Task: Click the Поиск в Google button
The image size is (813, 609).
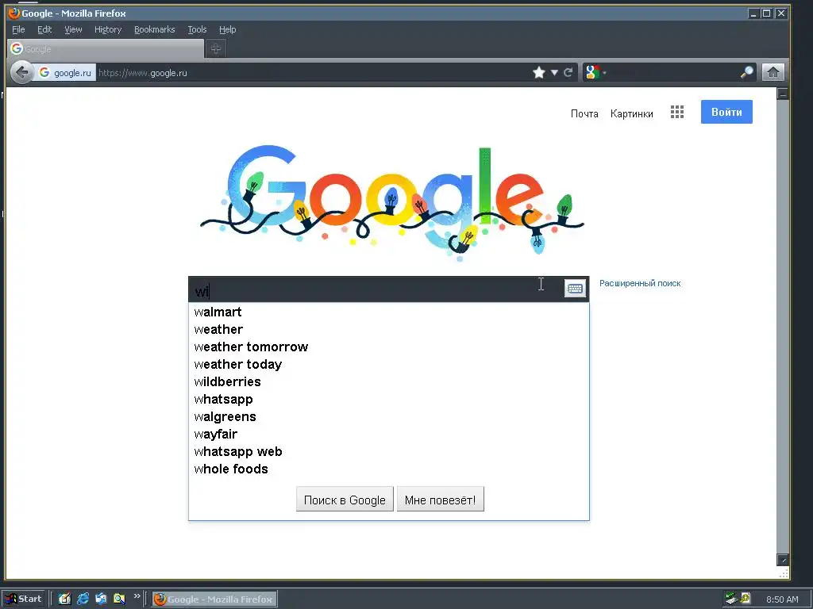Action: (x=345, y=500)
